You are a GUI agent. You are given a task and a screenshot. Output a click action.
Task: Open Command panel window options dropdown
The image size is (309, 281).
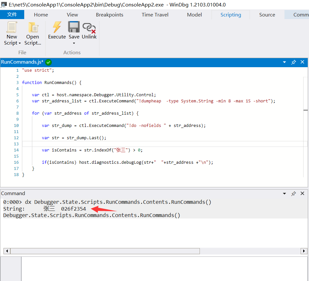point(284,193)
